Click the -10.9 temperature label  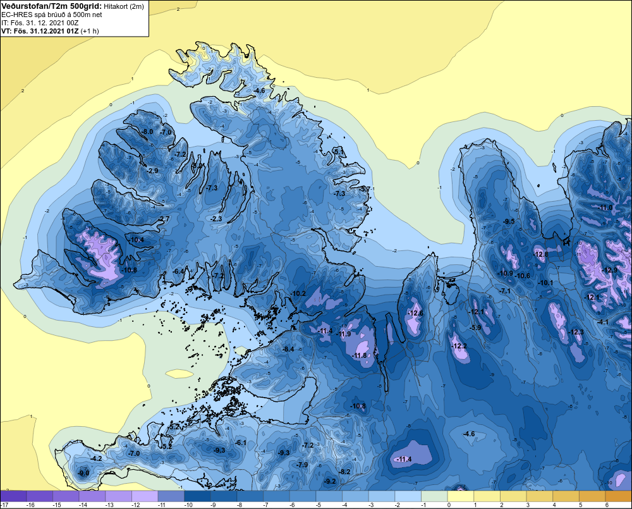pyautogui.click(x=506, y=273)
